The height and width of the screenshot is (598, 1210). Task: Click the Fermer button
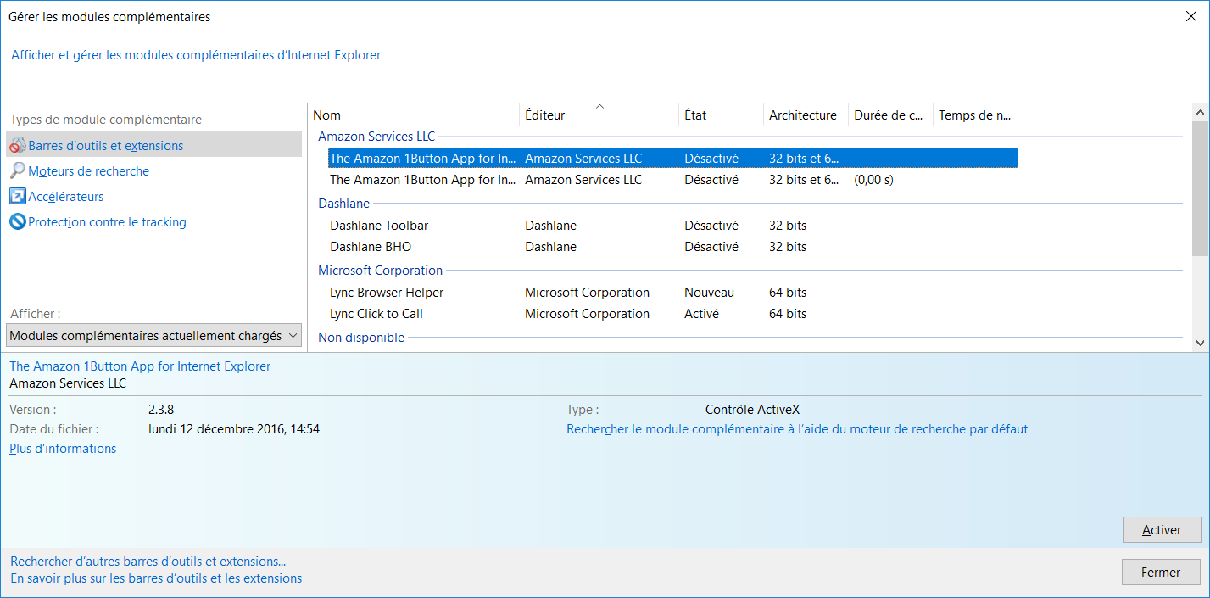(1161, 572)
